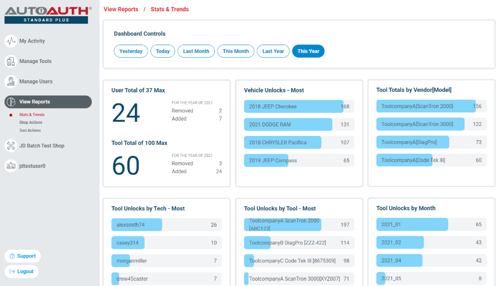
Task: Click the JD Batch Test Shop wrench icon
Action: (10, 146)
